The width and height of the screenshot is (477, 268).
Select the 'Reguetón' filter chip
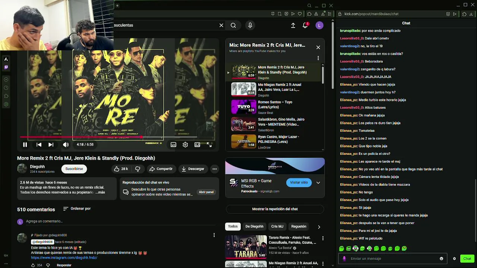tap(298, 226)
